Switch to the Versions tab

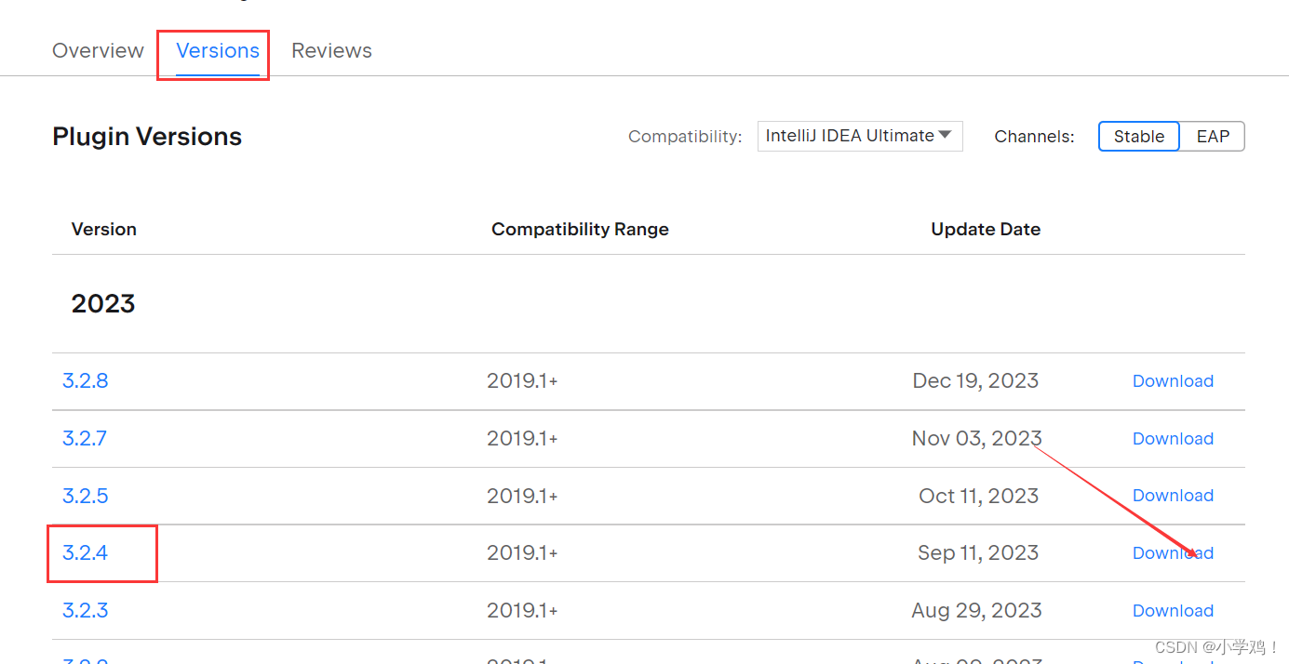pos(218,50)
